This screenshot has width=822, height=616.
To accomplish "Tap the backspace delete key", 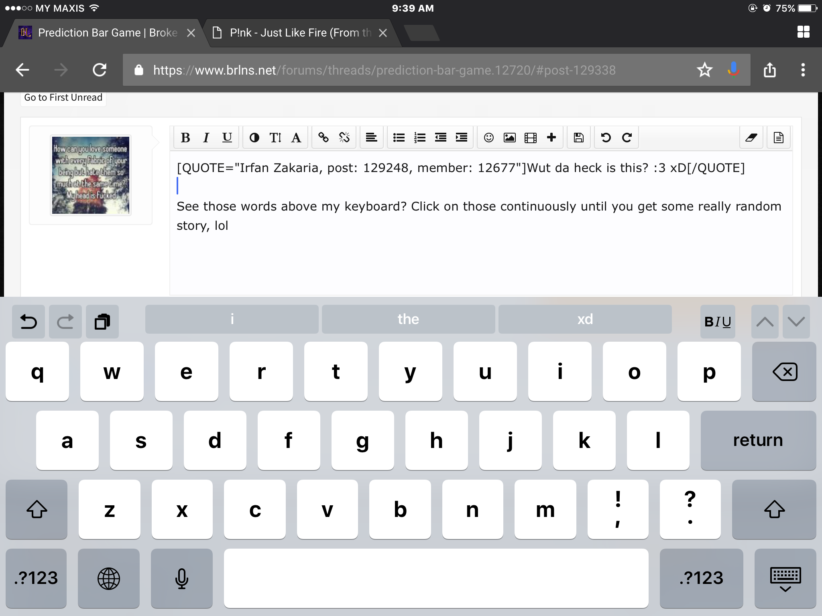I will click(784, 372).
